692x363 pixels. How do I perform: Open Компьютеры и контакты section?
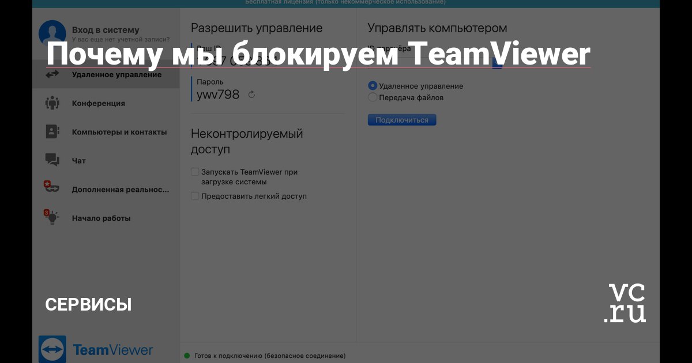pos(106,132)
